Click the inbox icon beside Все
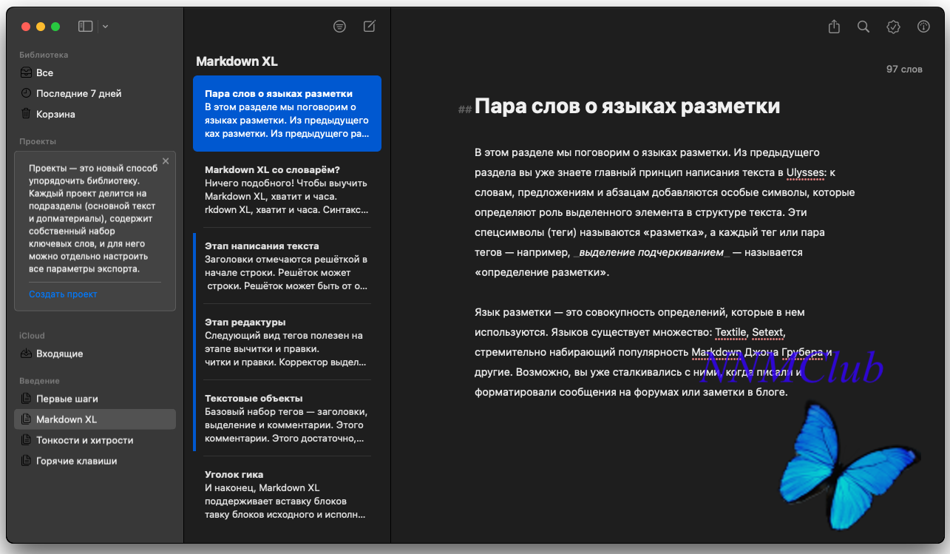The image size is (950, 554). (x=27, y=72)
